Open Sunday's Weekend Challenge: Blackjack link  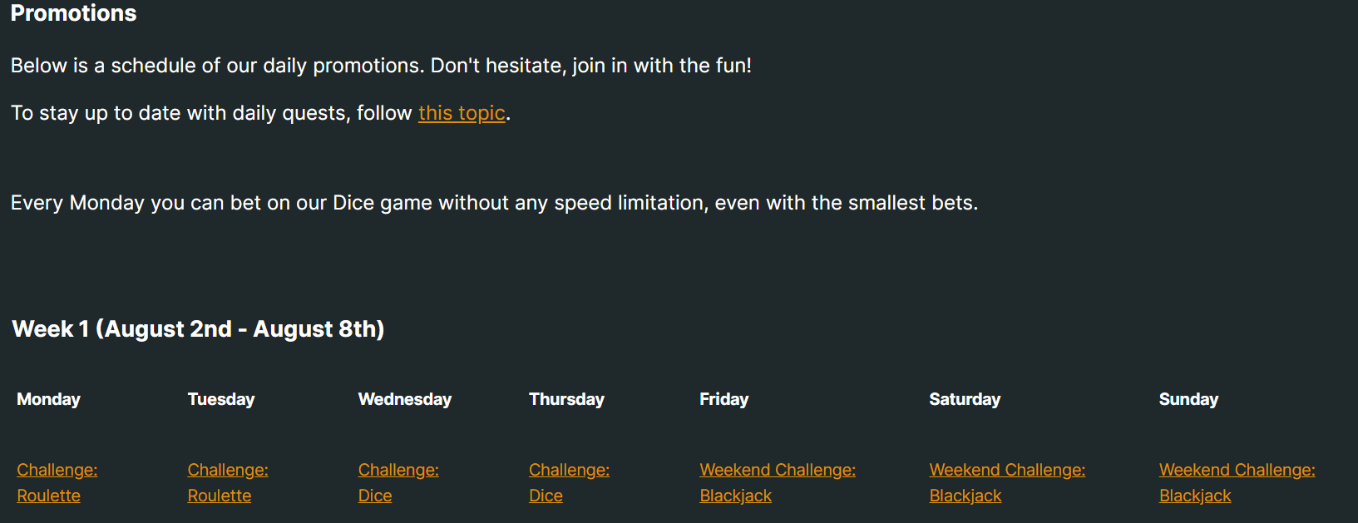[x=1237, y=482]
